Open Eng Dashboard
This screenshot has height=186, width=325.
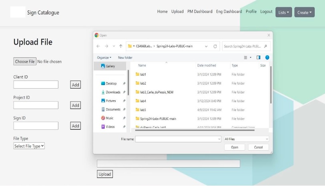tap(229, 12)
